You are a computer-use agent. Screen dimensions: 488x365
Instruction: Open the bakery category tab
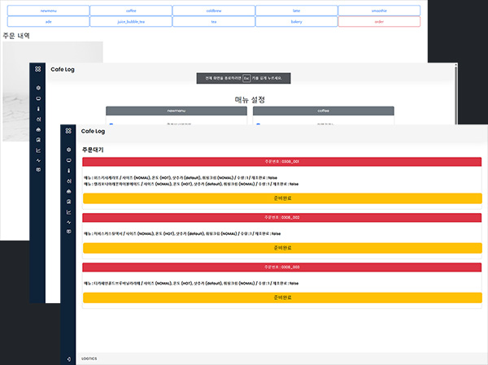click(x=296, y=22)
